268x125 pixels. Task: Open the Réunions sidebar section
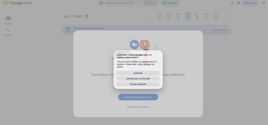(8, 20)
